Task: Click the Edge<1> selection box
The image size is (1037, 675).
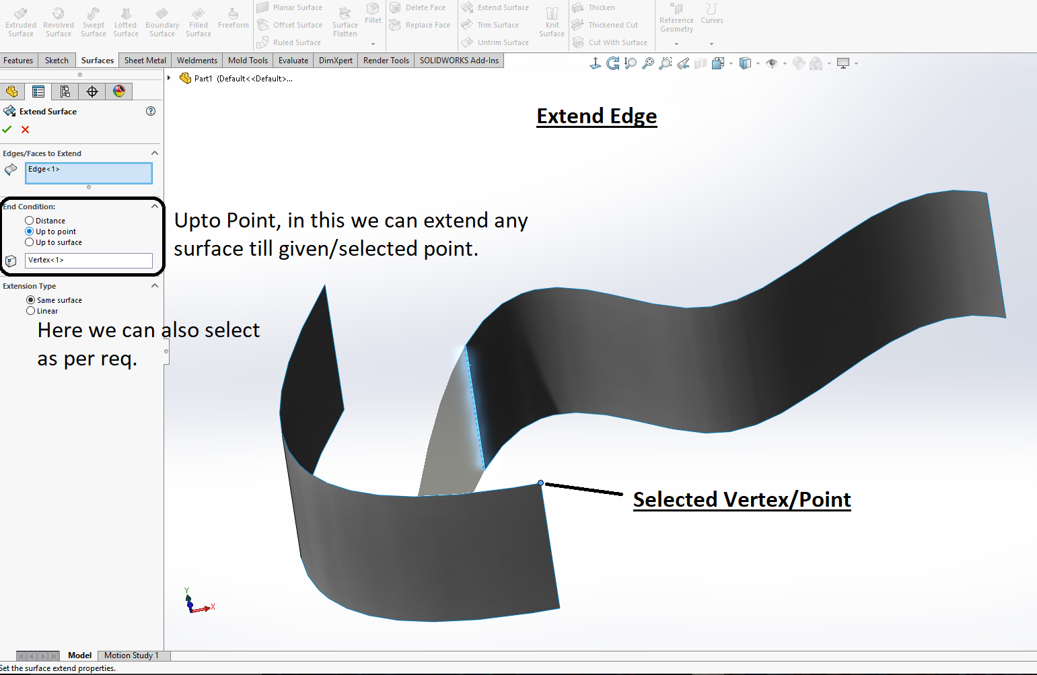Action: 89,173
